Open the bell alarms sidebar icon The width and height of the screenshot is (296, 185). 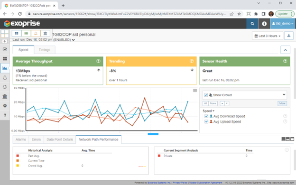5,78
